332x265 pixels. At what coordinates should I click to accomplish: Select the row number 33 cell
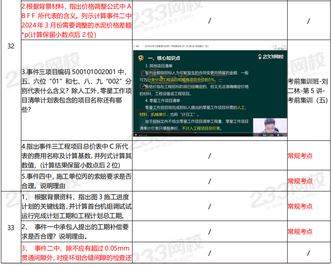click(x=11, y=227)
